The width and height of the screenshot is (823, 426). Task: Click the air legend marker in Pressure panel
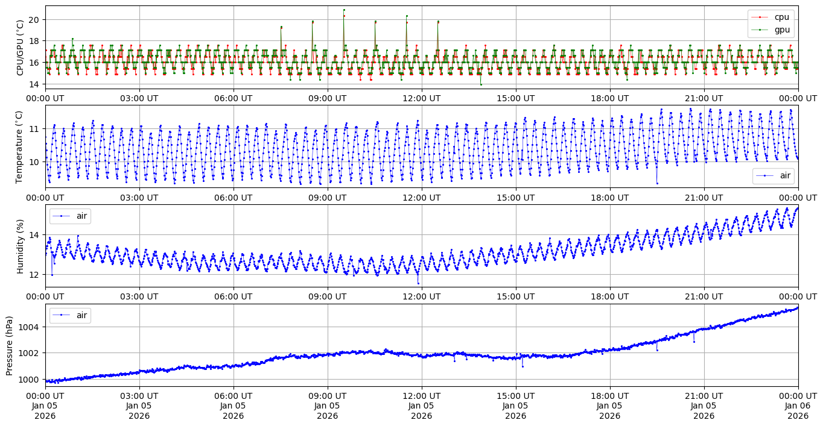62,315
